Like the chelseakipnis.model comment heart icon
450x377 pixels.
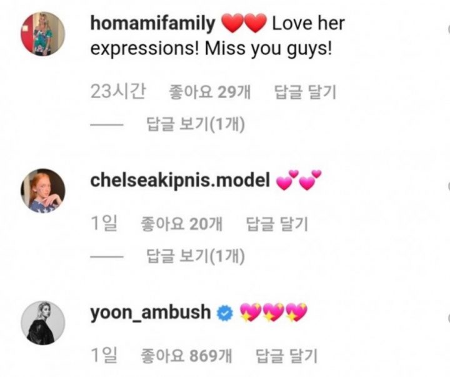pyautogui.click(x=448, y=186)
